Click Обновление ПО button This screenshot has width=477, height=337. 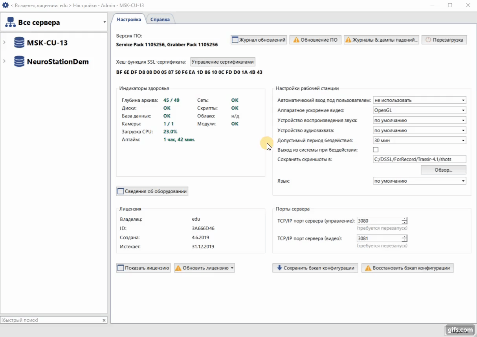tap(315, 40)
